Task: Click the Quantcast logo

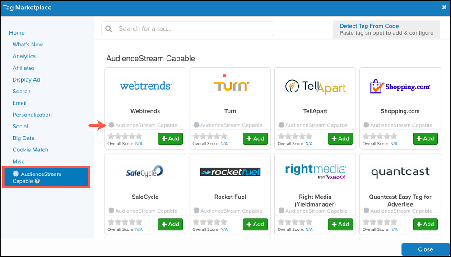Action: coord(400,172)
